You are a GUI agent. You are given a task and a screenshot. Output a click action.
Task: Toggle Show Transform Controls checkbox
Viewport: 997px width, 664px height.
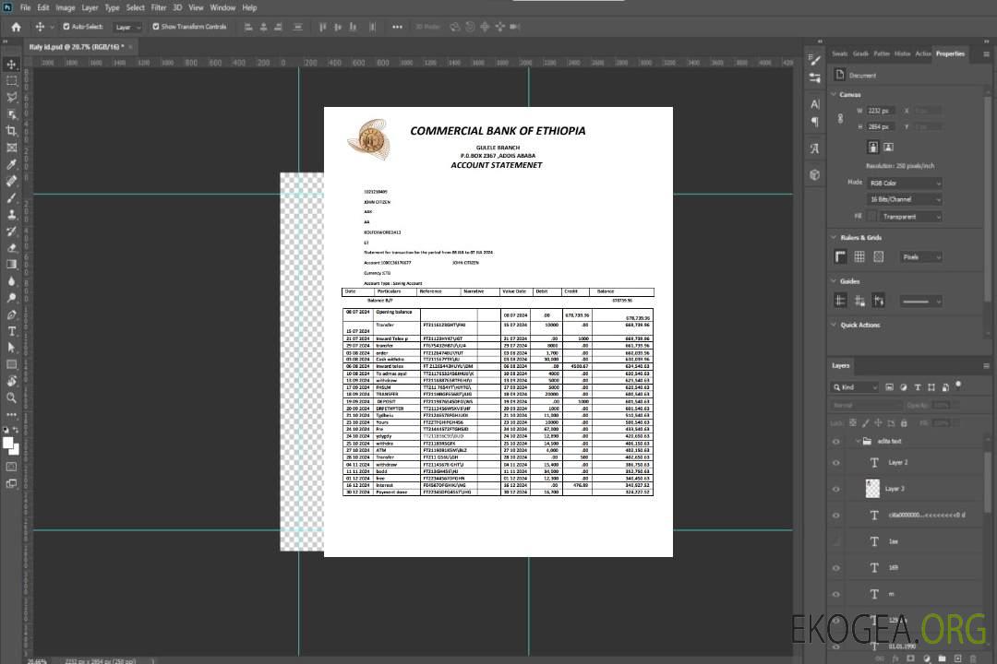pyautogui.click(x=156, y=27)
